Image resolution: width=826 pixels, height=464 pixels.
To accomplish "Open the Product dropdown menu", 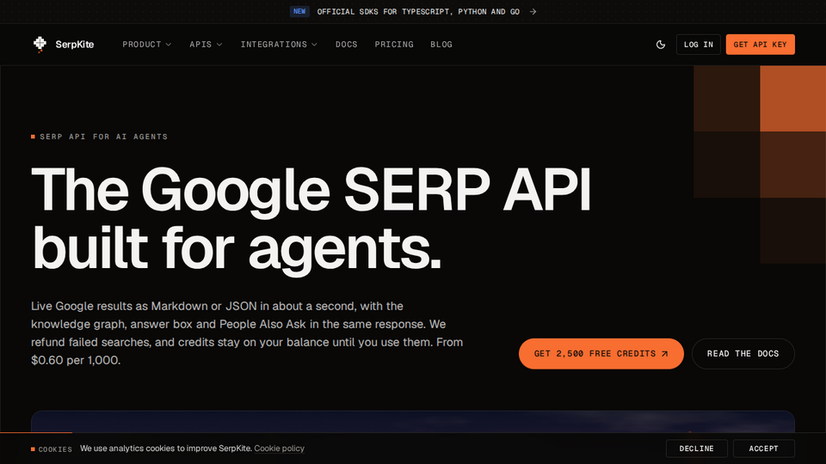I will click(x=147, y=45).
